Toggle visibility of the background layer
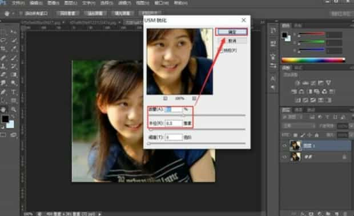 tap(285, 157)
